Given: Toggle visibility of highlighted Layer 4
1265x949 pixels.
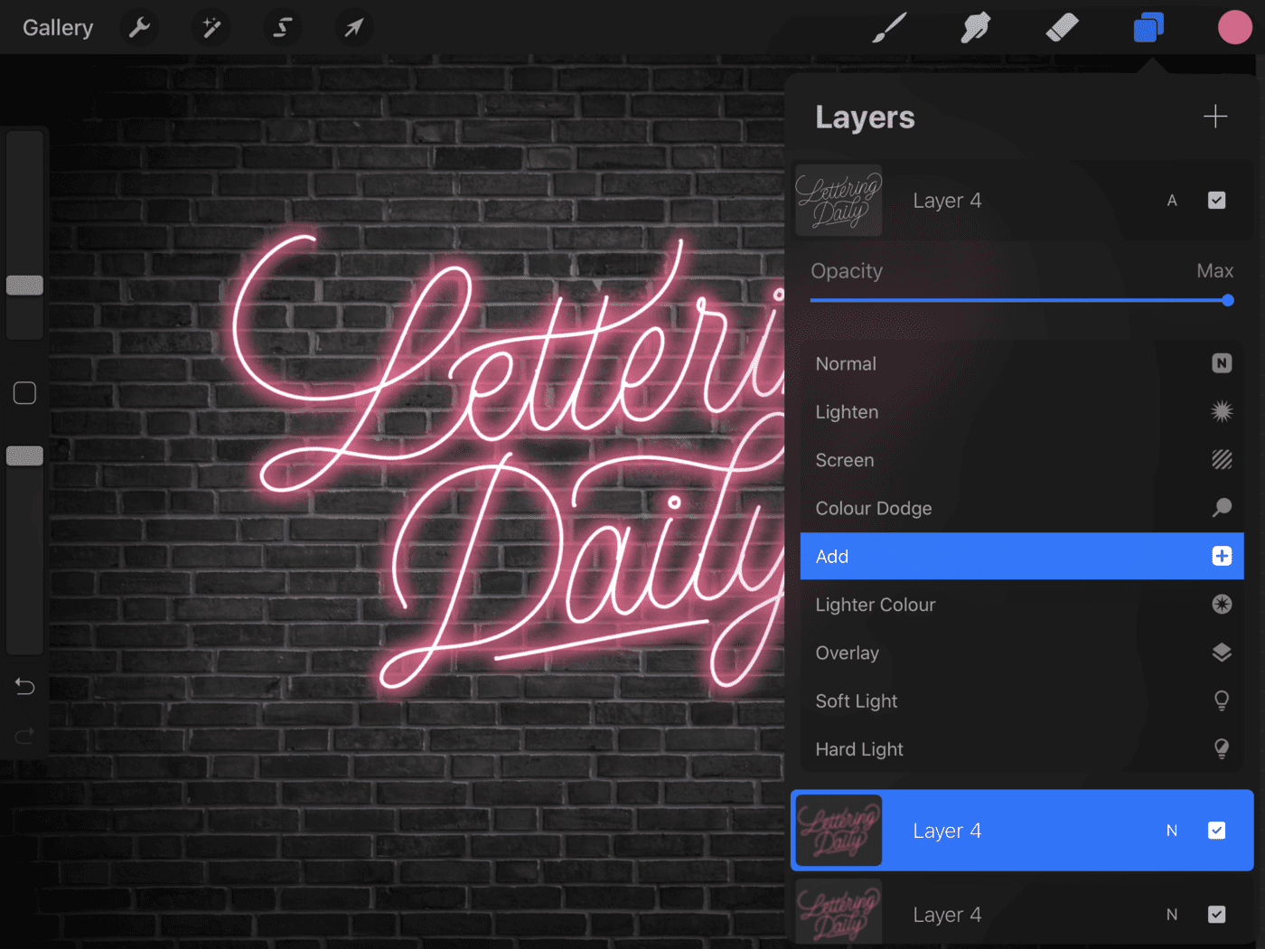Looking at the screenshot, I should [1217, 831].
